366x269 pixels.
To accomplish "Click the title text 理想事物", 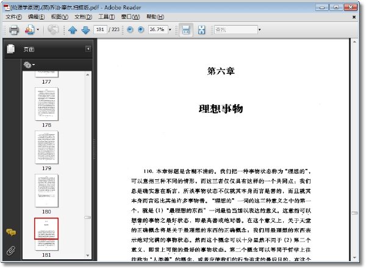I will tap(221, 109).
